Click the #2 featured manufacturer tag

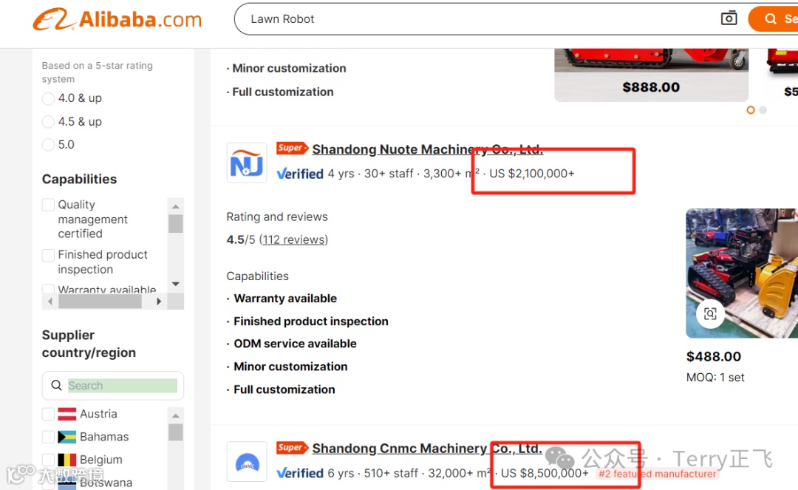tap(657, 474)
